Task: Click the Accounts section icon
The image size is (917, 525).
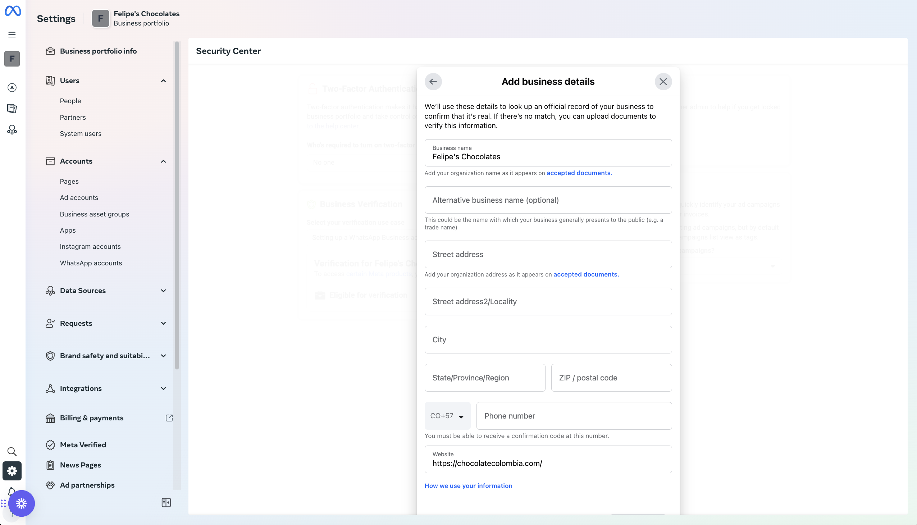Action: (x=50, y=161)
